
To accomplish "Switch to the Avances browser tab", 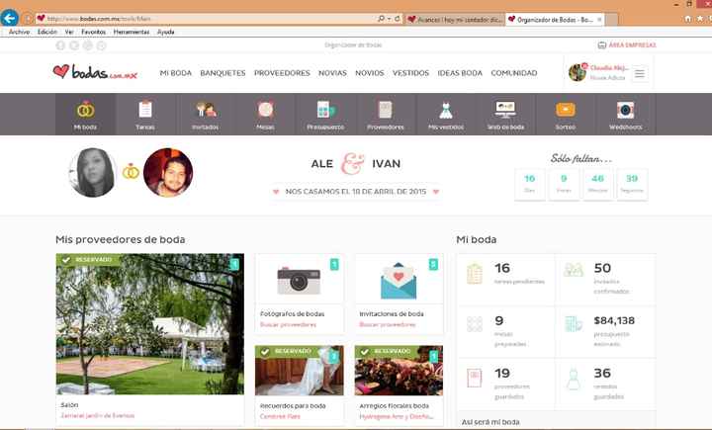I will (x=455, y=19).
